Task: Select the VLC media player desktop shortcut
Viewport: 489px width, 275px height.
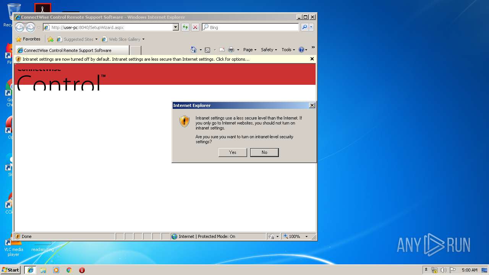Action: pyautogui.click(x=13, y=247)
